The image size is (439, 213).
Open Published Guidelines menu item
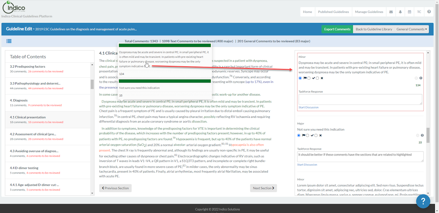click(333, 12)
